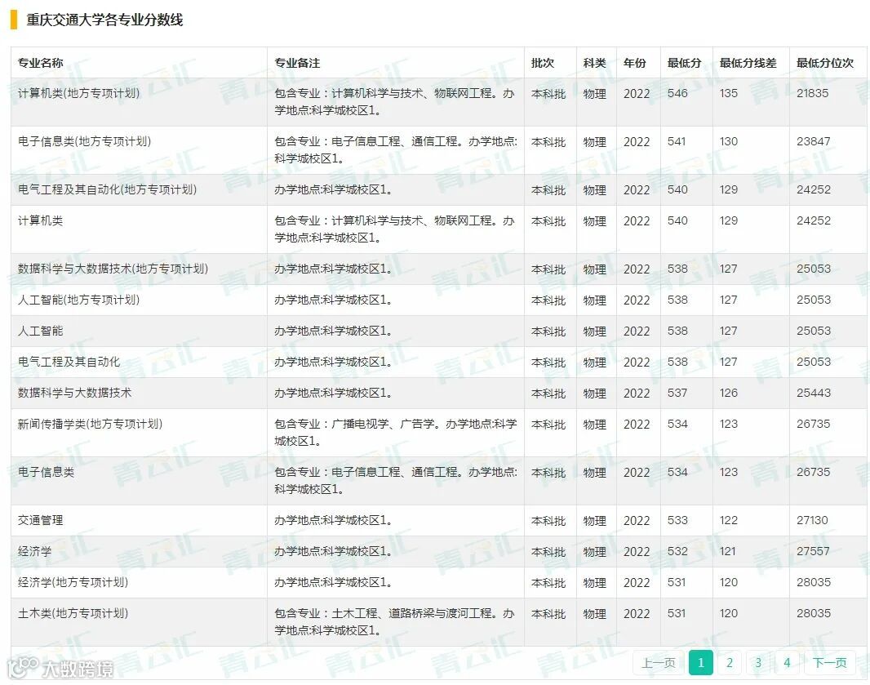The image size is (870, 685).
Task: Click note mentioning 土木工程、道路桥梁与渡河工程
Action: [394, 621]
